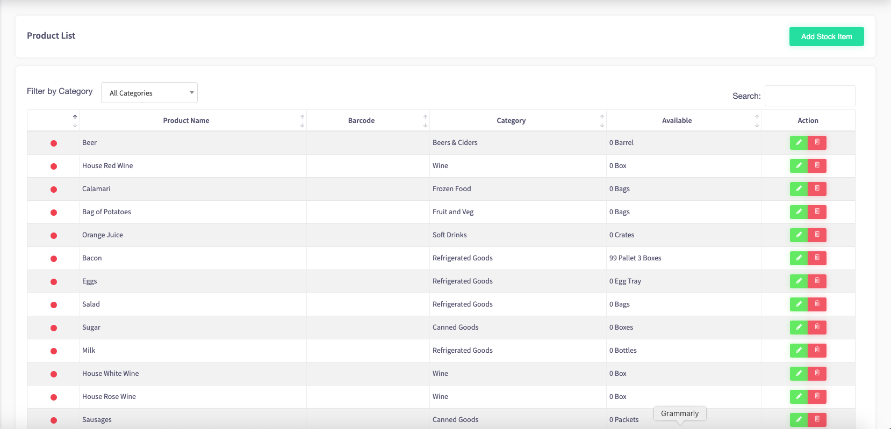891x429 pixels.
Task: Click the '0 Bottles' availability value
Action: point(623,350)
